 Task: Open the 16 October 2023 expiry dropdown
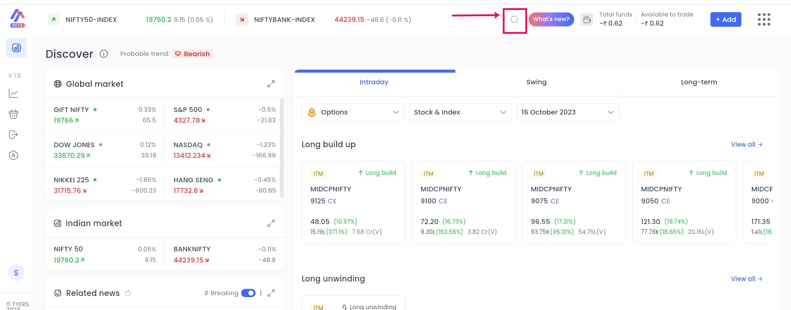coord(568,112)
